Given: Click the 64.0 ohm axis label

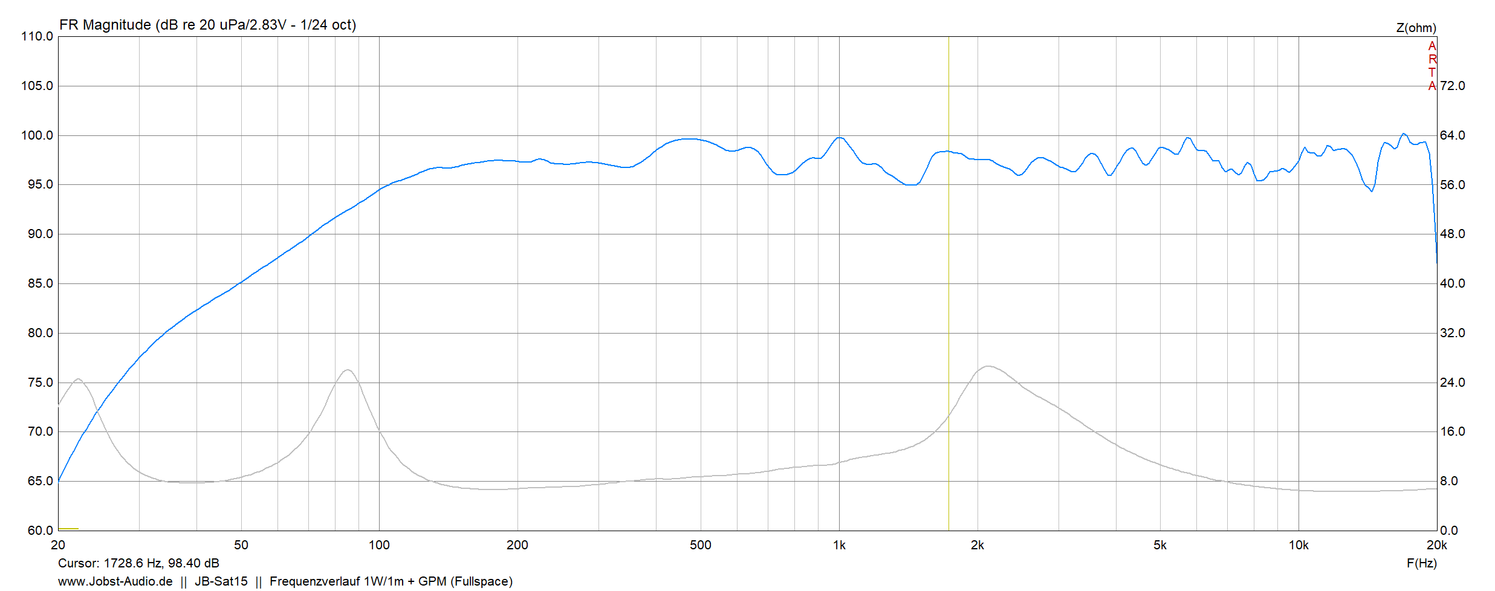Looking at the screenshot, I should 1452,135.
